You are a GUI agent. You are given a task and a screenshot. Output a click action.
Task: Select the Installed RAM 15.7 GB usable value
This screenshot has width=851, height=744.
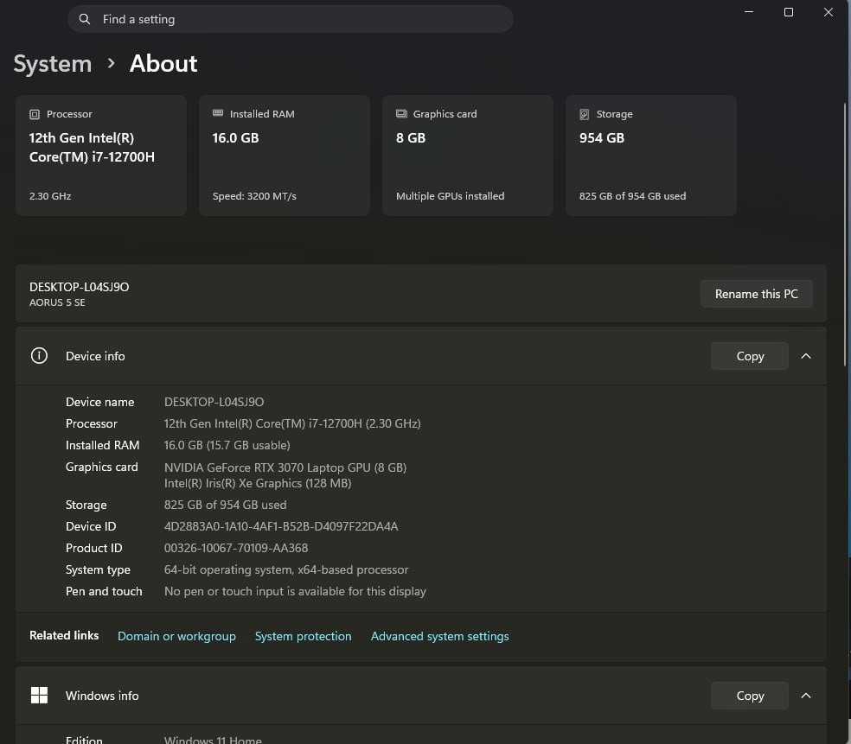tap(227, 445)
